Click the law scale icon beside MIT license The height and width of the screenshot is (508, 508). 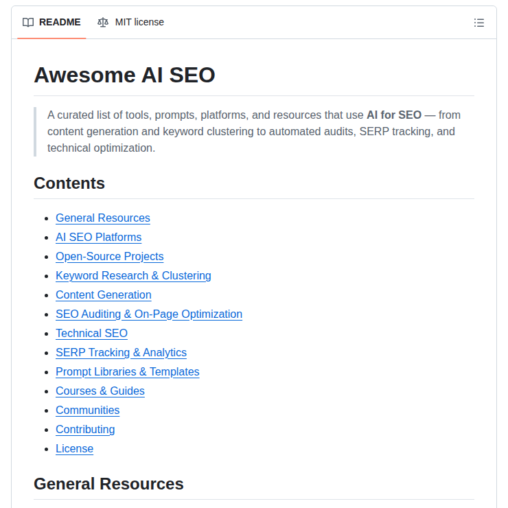point(103,23)
